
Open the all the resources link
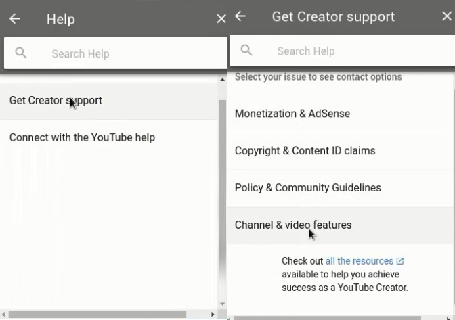360,261
